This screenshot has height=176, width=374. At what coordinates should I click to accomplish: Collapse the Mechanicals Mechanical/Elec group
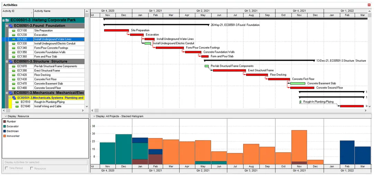point(7,92)
